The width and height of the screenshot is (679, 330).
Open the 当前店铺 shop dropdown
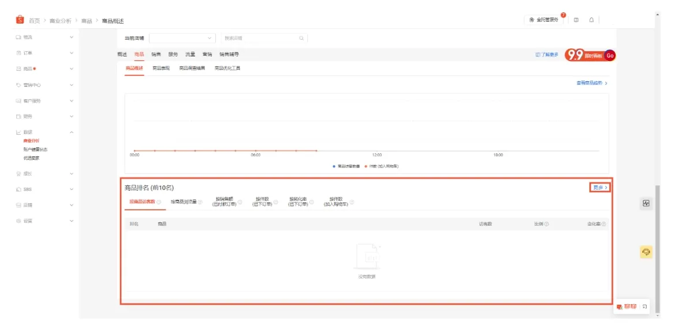[x=182, y=38]
